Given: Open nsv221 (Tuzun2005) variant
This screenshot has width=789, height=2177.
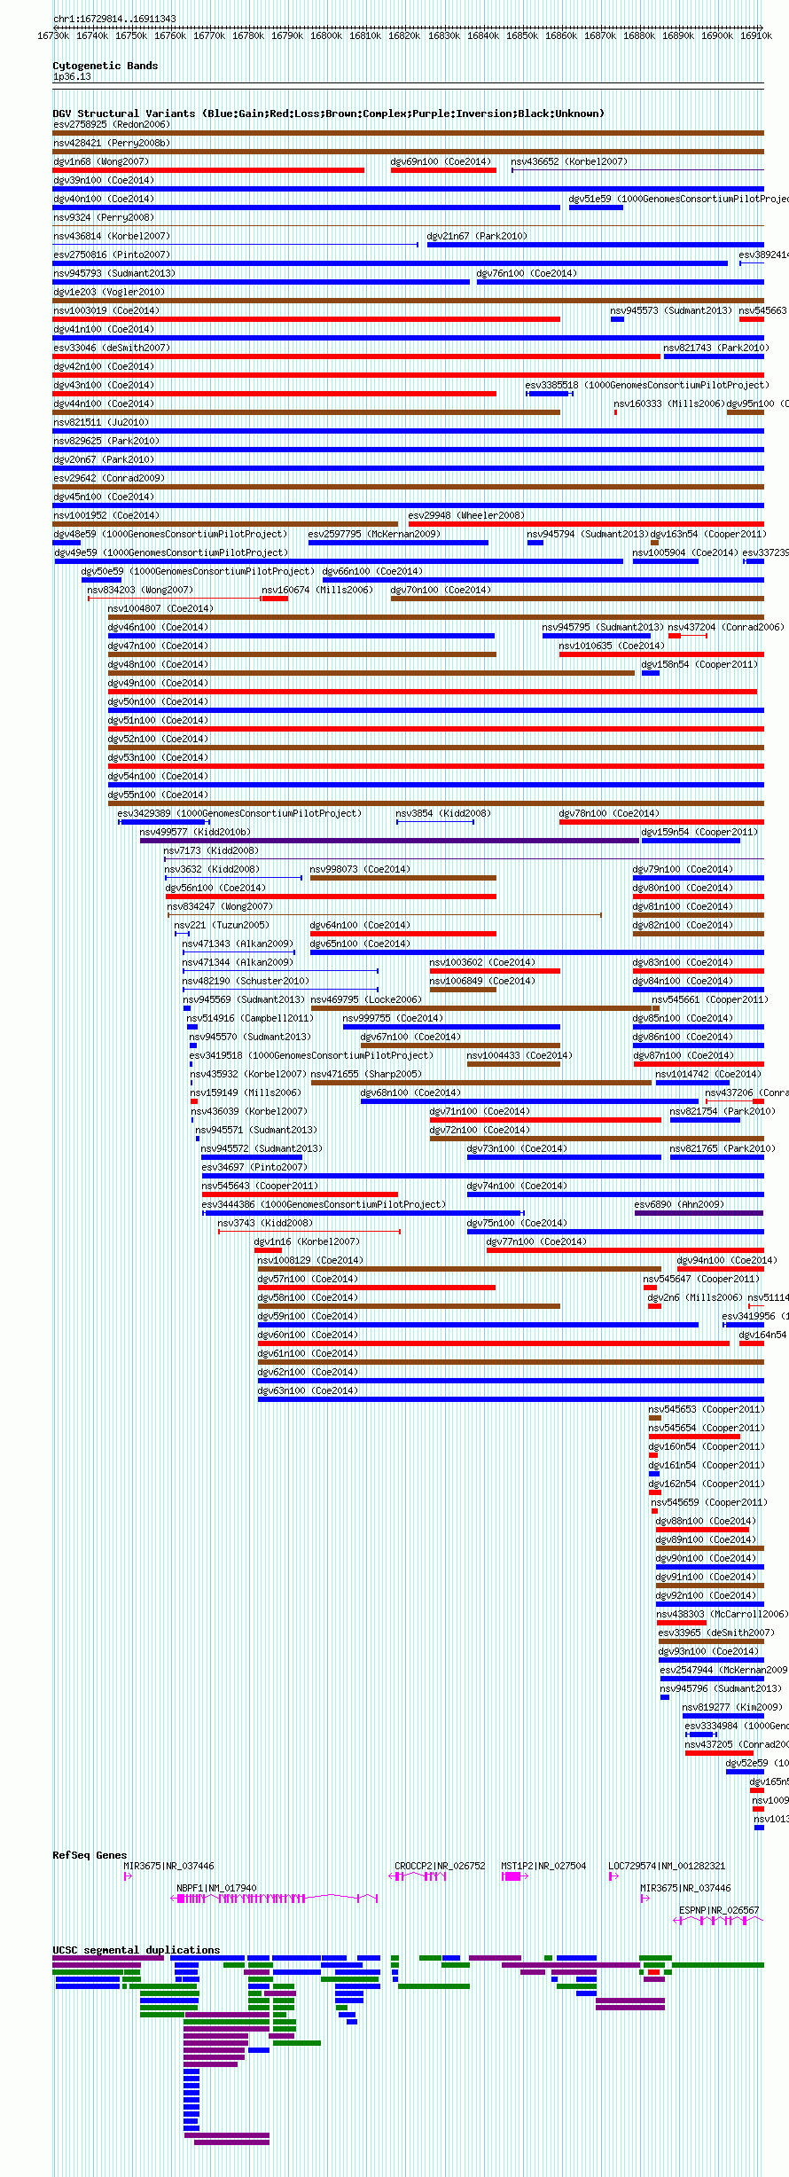Looking at the screenshot, I should click(222, 925).
